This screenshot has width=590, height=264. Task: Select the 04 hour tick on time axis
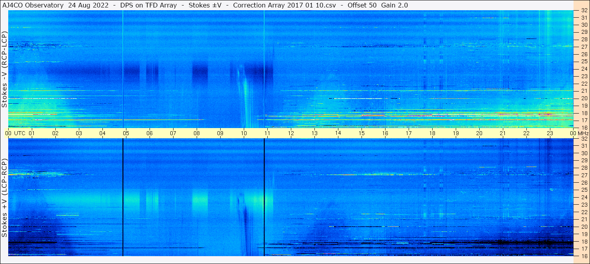click(x=102, y=133)
